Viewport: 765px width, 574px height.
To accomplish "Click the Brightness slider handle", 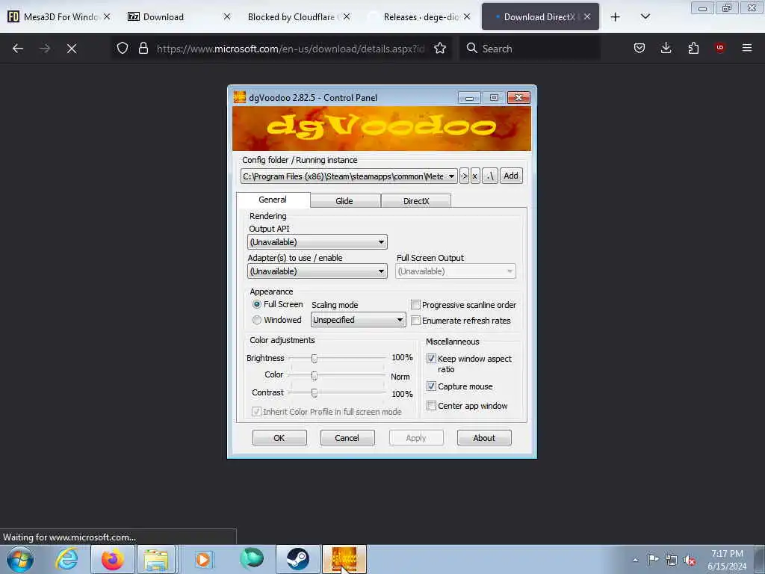I will coord(315,359).
